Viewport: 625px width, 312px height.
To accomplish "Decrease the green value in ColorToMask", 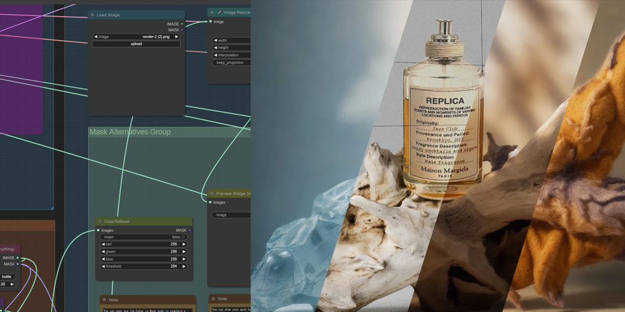I will click(x=103, y=252).
